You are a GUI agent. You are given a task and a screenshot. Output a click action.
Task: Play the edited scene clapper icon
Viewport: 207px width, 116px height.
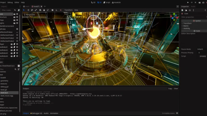pos(200,2)
